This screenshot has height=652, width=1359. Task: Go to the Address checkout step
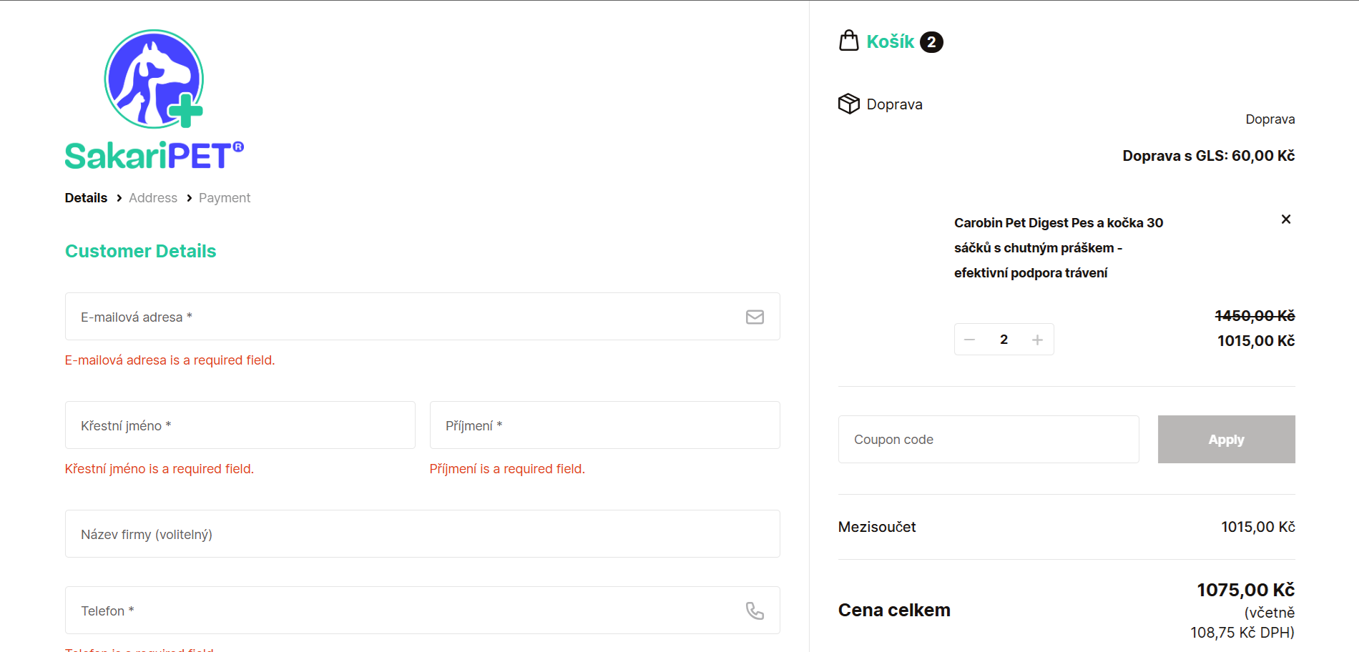153,198
